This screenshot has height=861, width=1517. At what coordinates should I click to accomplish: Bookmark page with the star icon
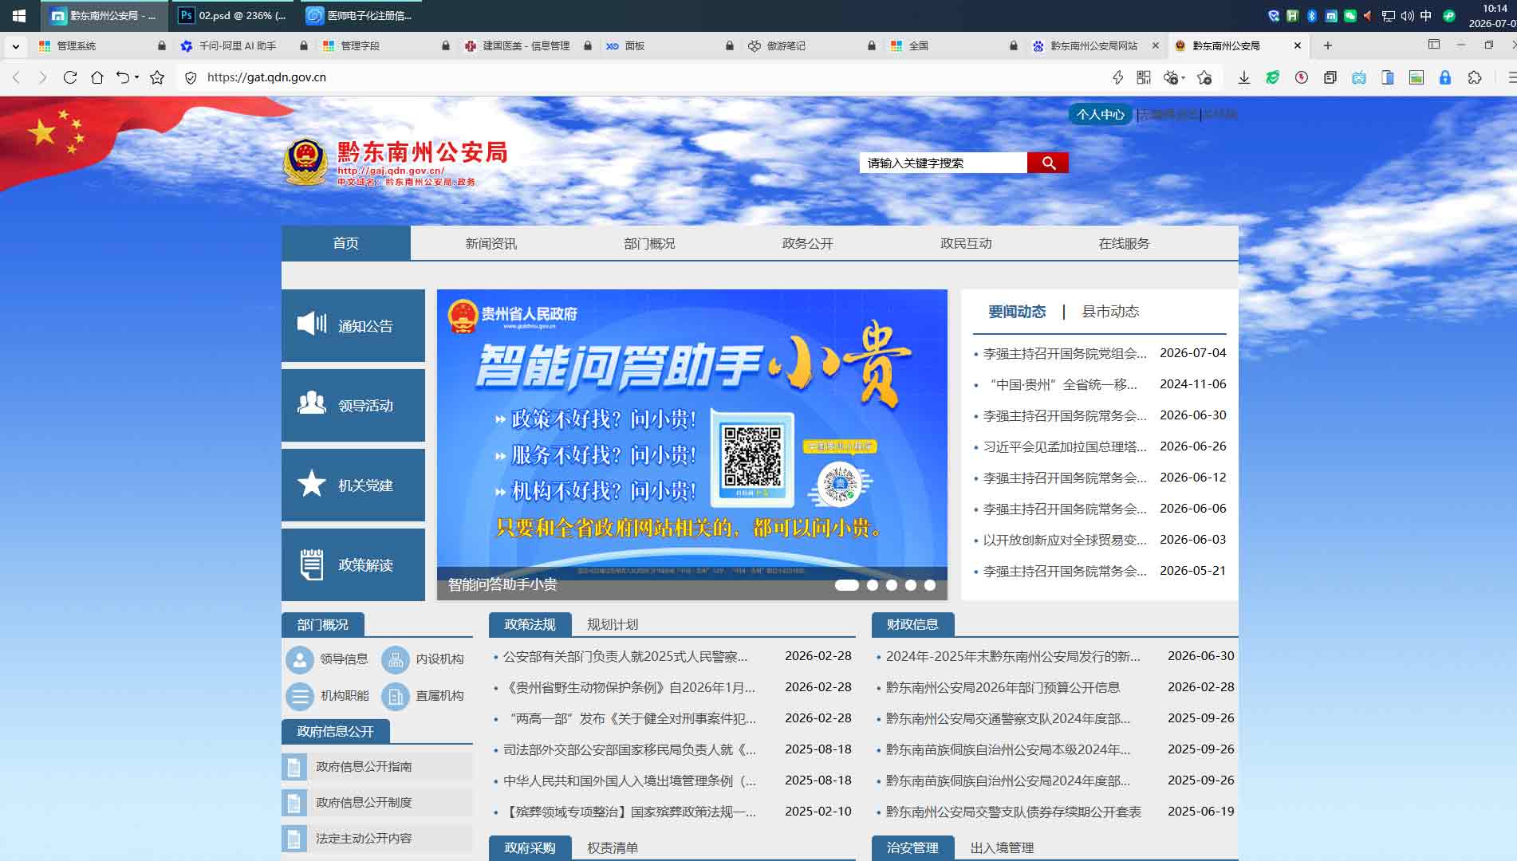point(157,77)
